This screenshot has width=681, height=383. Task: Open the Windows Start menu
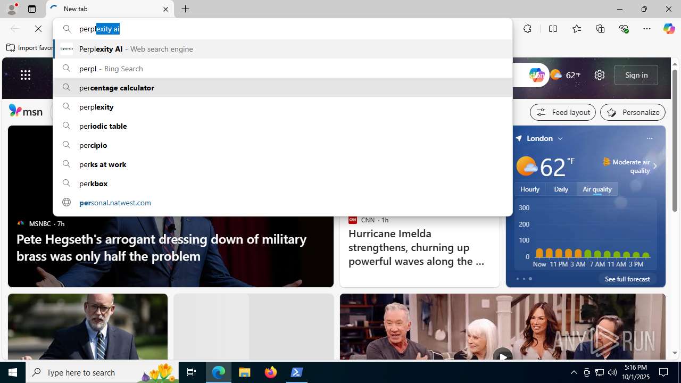13,372
